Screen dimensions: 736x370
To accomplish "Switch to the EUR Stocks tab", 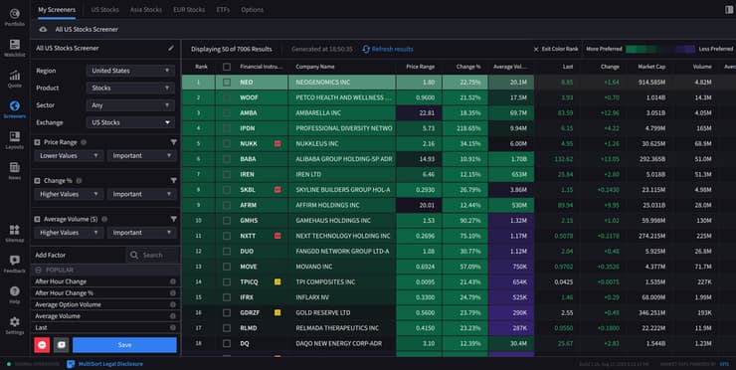I will coord(189,9).
